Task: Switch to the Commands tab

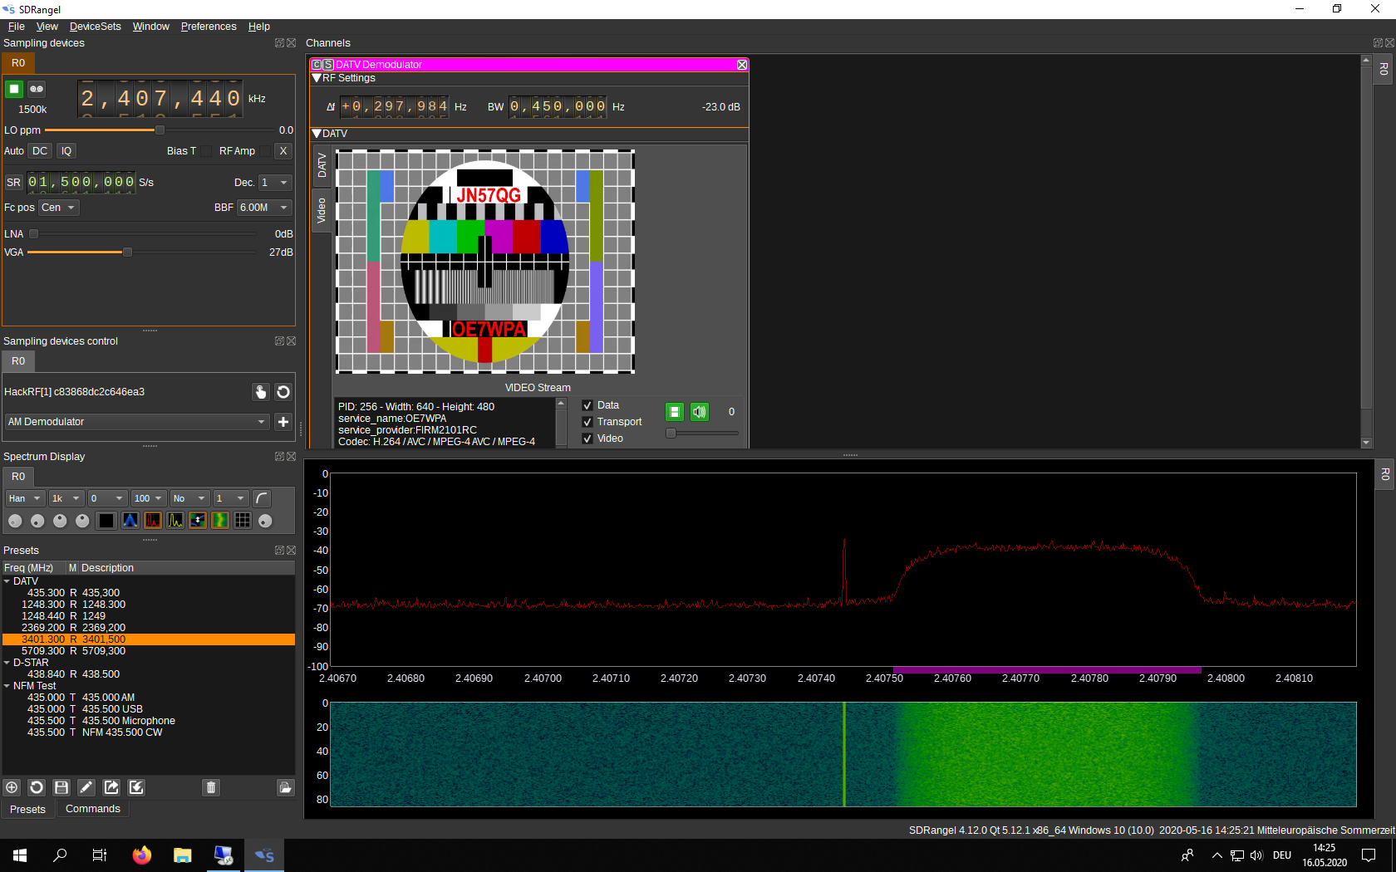Action: click(x=92, y=809)
